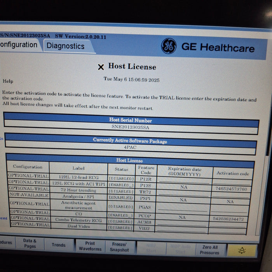Image resolution: width=272 pixels, height=272 pixels.
Task: Click Activation code column header
Action: (x=233, y=173)
